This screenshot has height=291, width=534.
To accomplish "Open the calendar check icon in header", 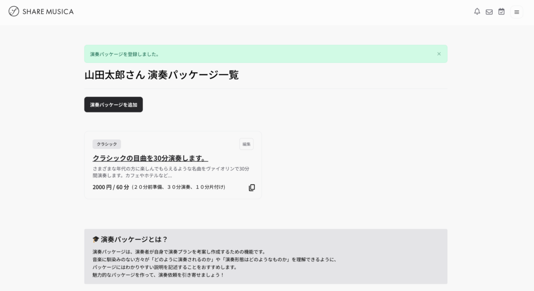I will point(501,11).
